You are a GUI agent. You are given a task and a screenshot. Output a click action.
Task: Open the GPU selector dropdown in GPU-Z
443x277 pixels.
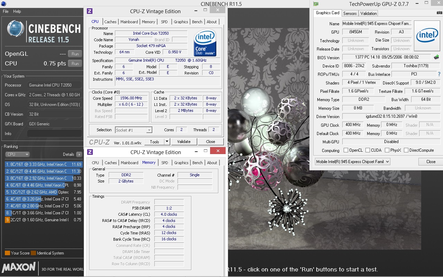click(x=352, y=162)
